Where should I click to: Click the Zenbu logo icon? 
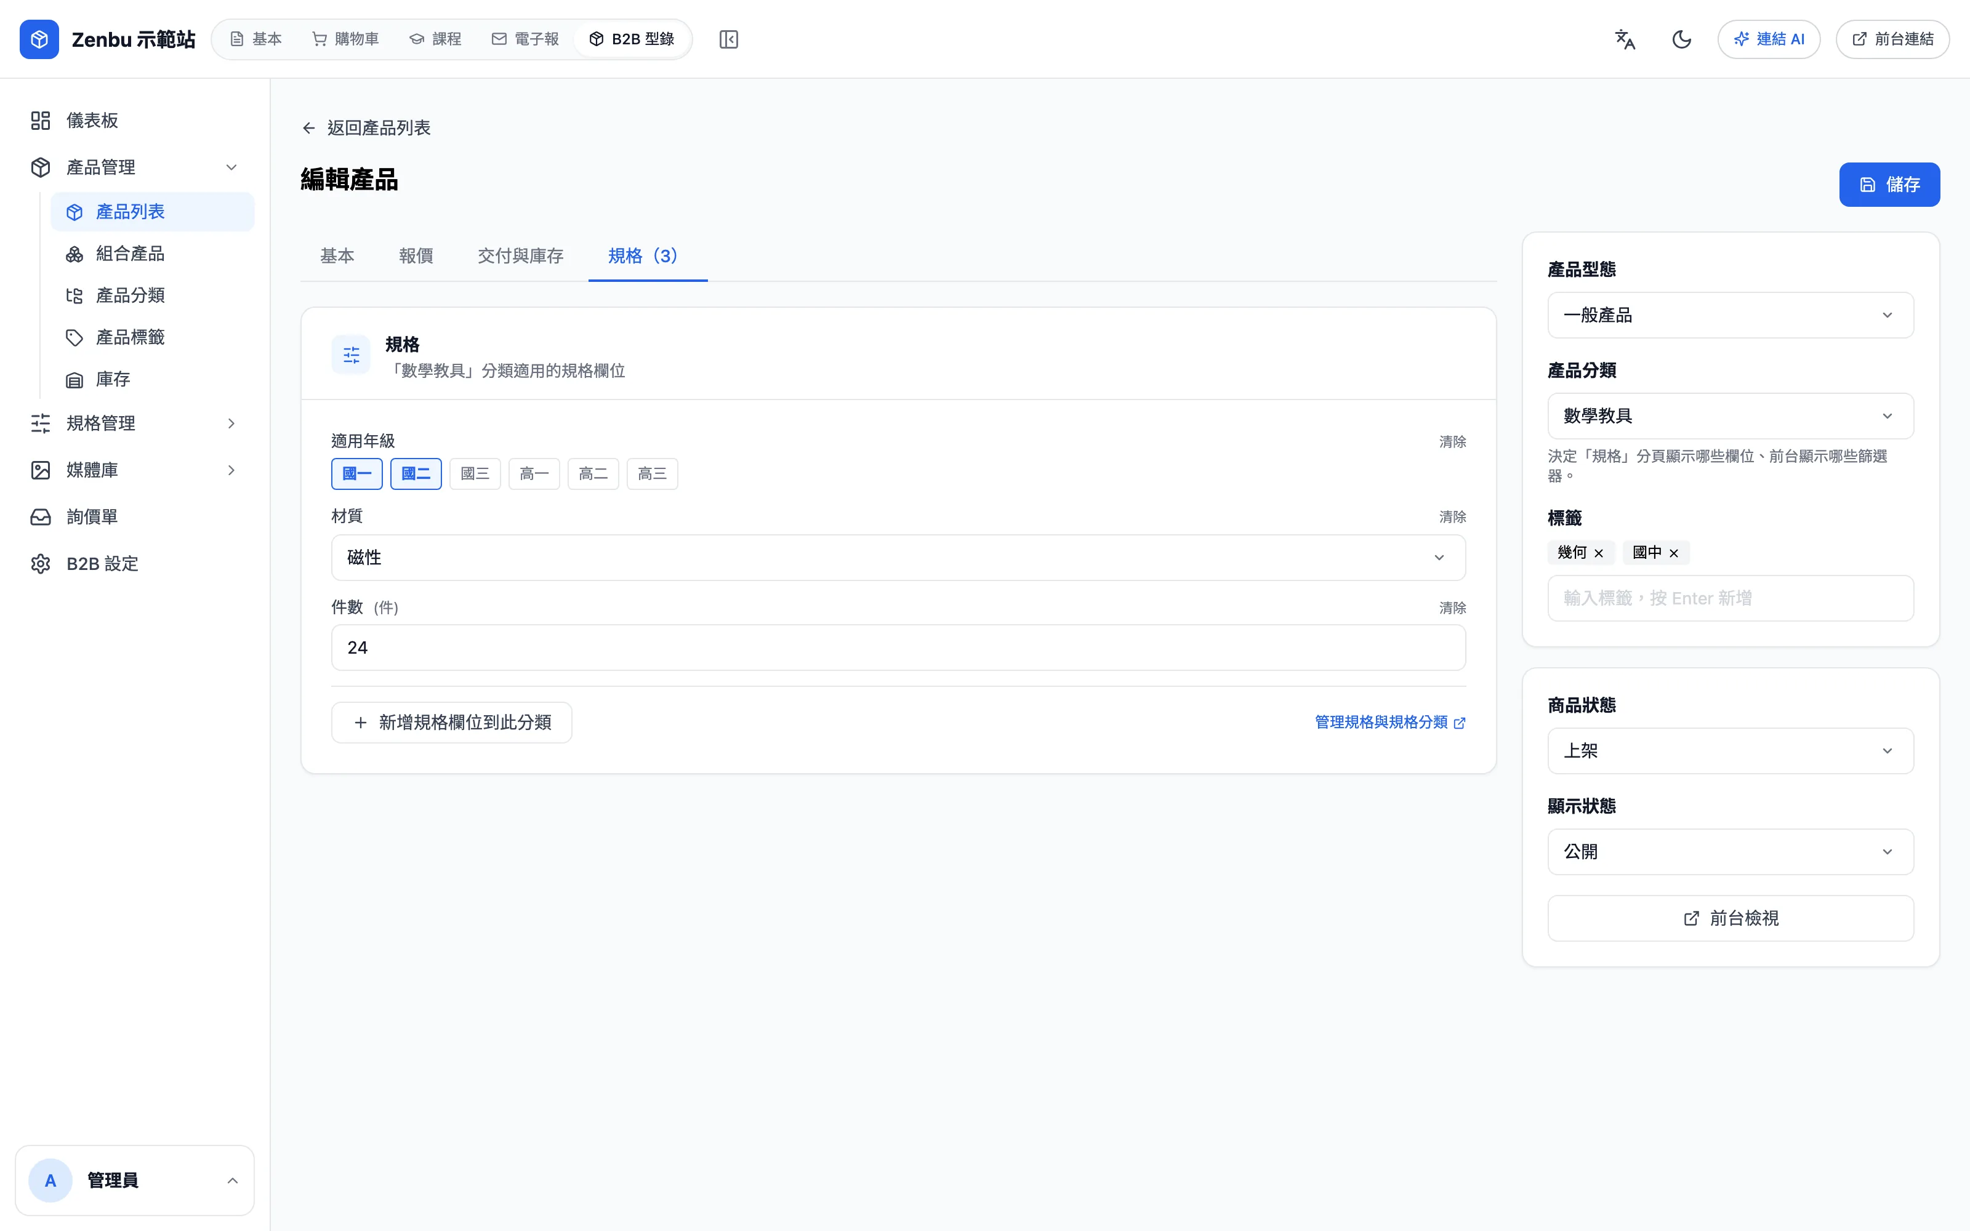(x=39, y=39)
